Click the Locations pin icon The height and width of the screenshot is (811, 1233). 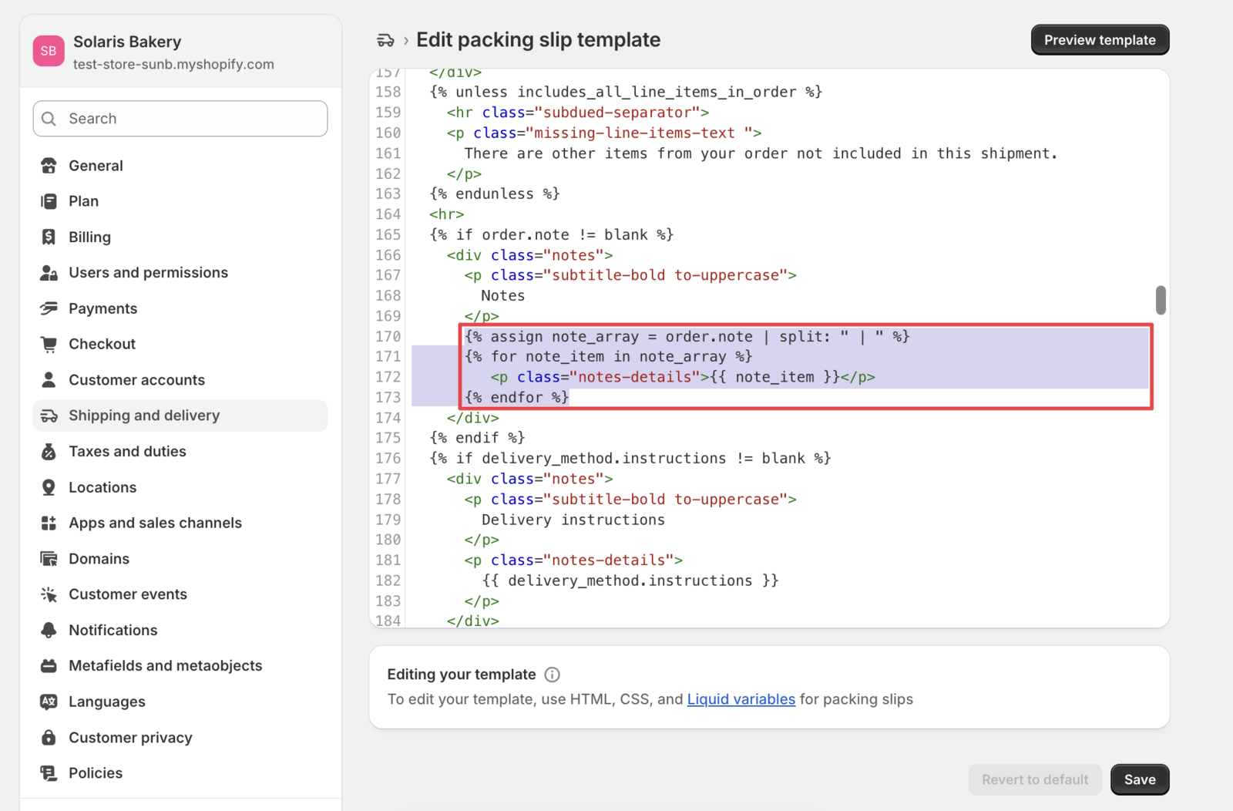point(49,487)
